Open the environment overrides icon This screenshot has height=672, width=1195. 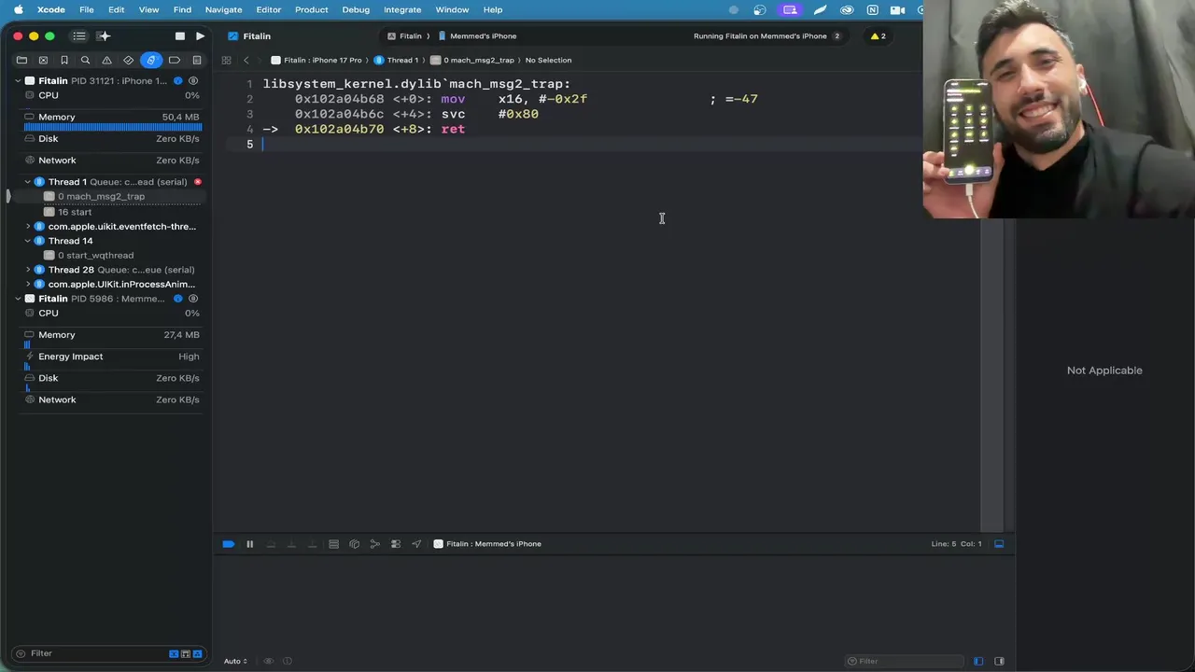395,543
